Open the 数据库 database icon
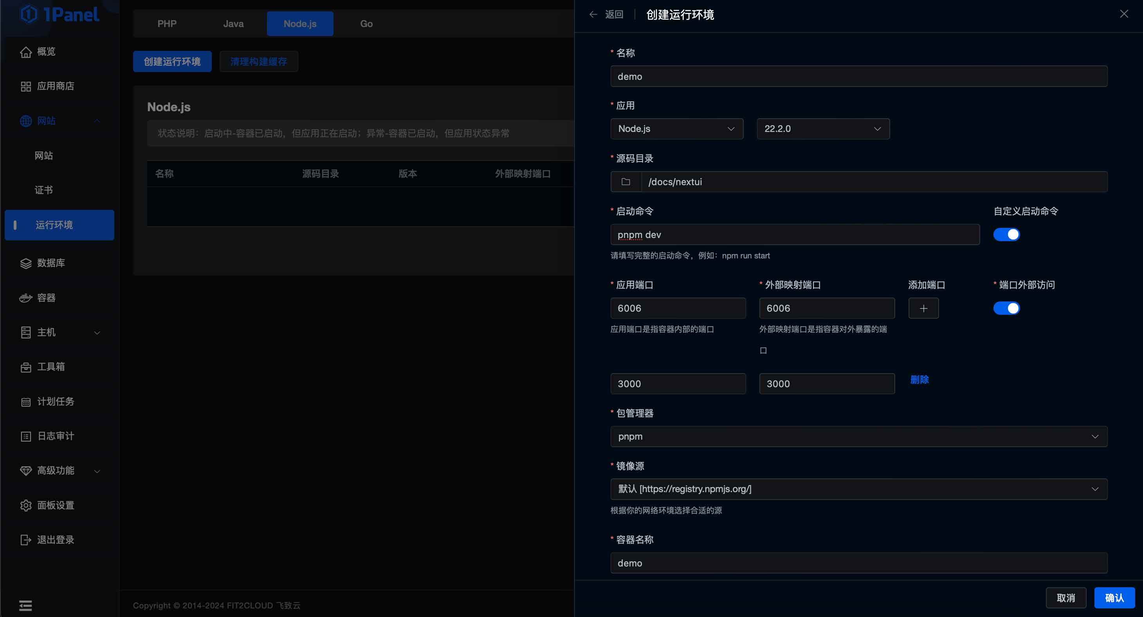The height and width of the screenshot is (617, 1143). [x=26, y=263]
